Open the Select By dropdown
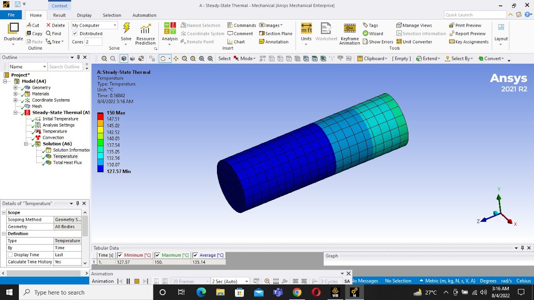Image resolution: width=534 pixels, height=300 pixels. pyautogui.click(x=459, y=59)
